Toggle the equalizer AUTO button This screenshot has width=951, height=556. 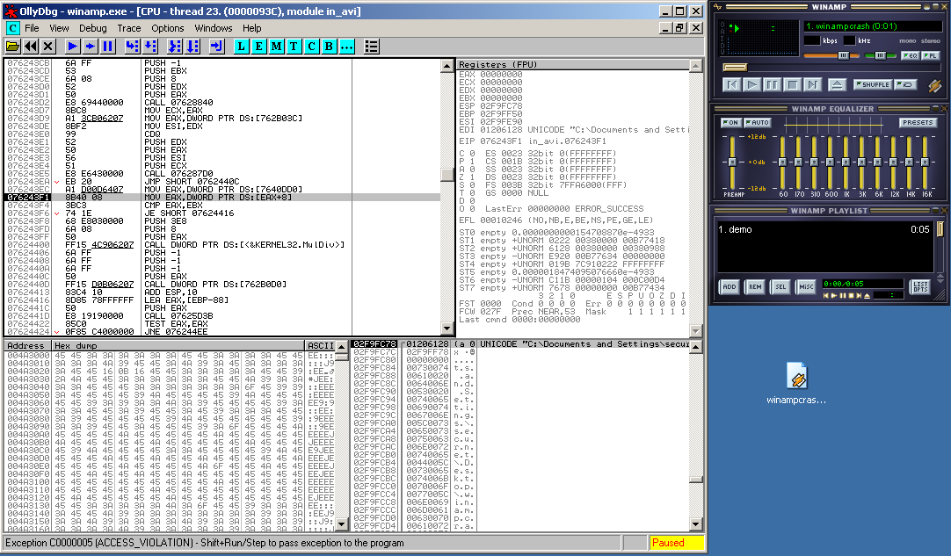coord(757,122)
